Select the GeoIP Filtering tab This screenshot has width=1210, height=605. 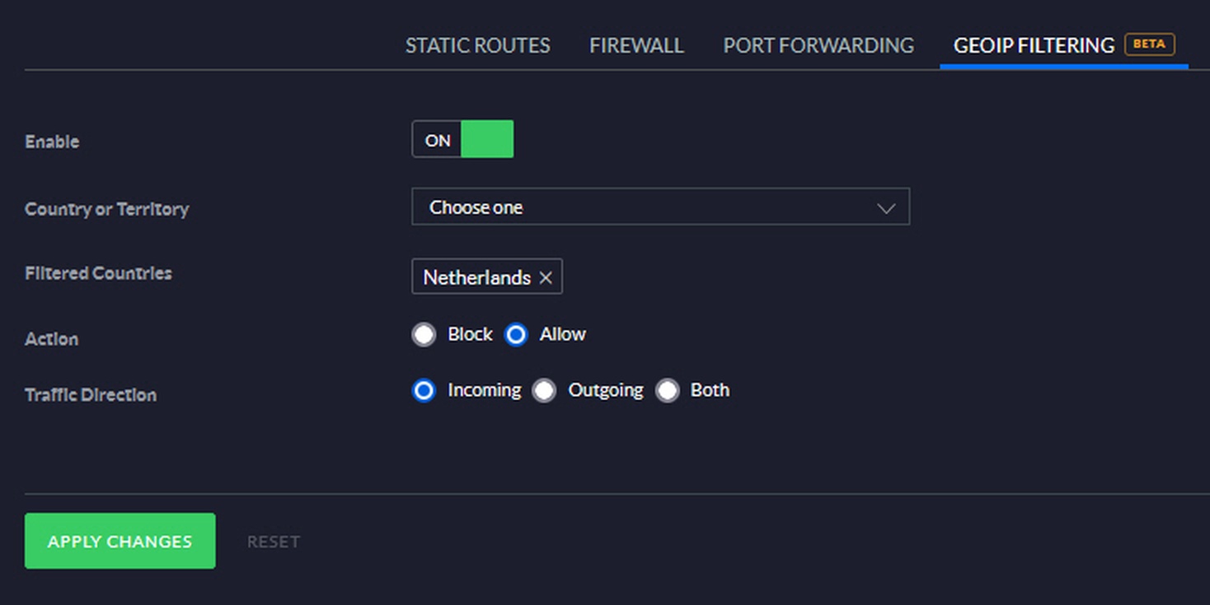(1034, 46)
